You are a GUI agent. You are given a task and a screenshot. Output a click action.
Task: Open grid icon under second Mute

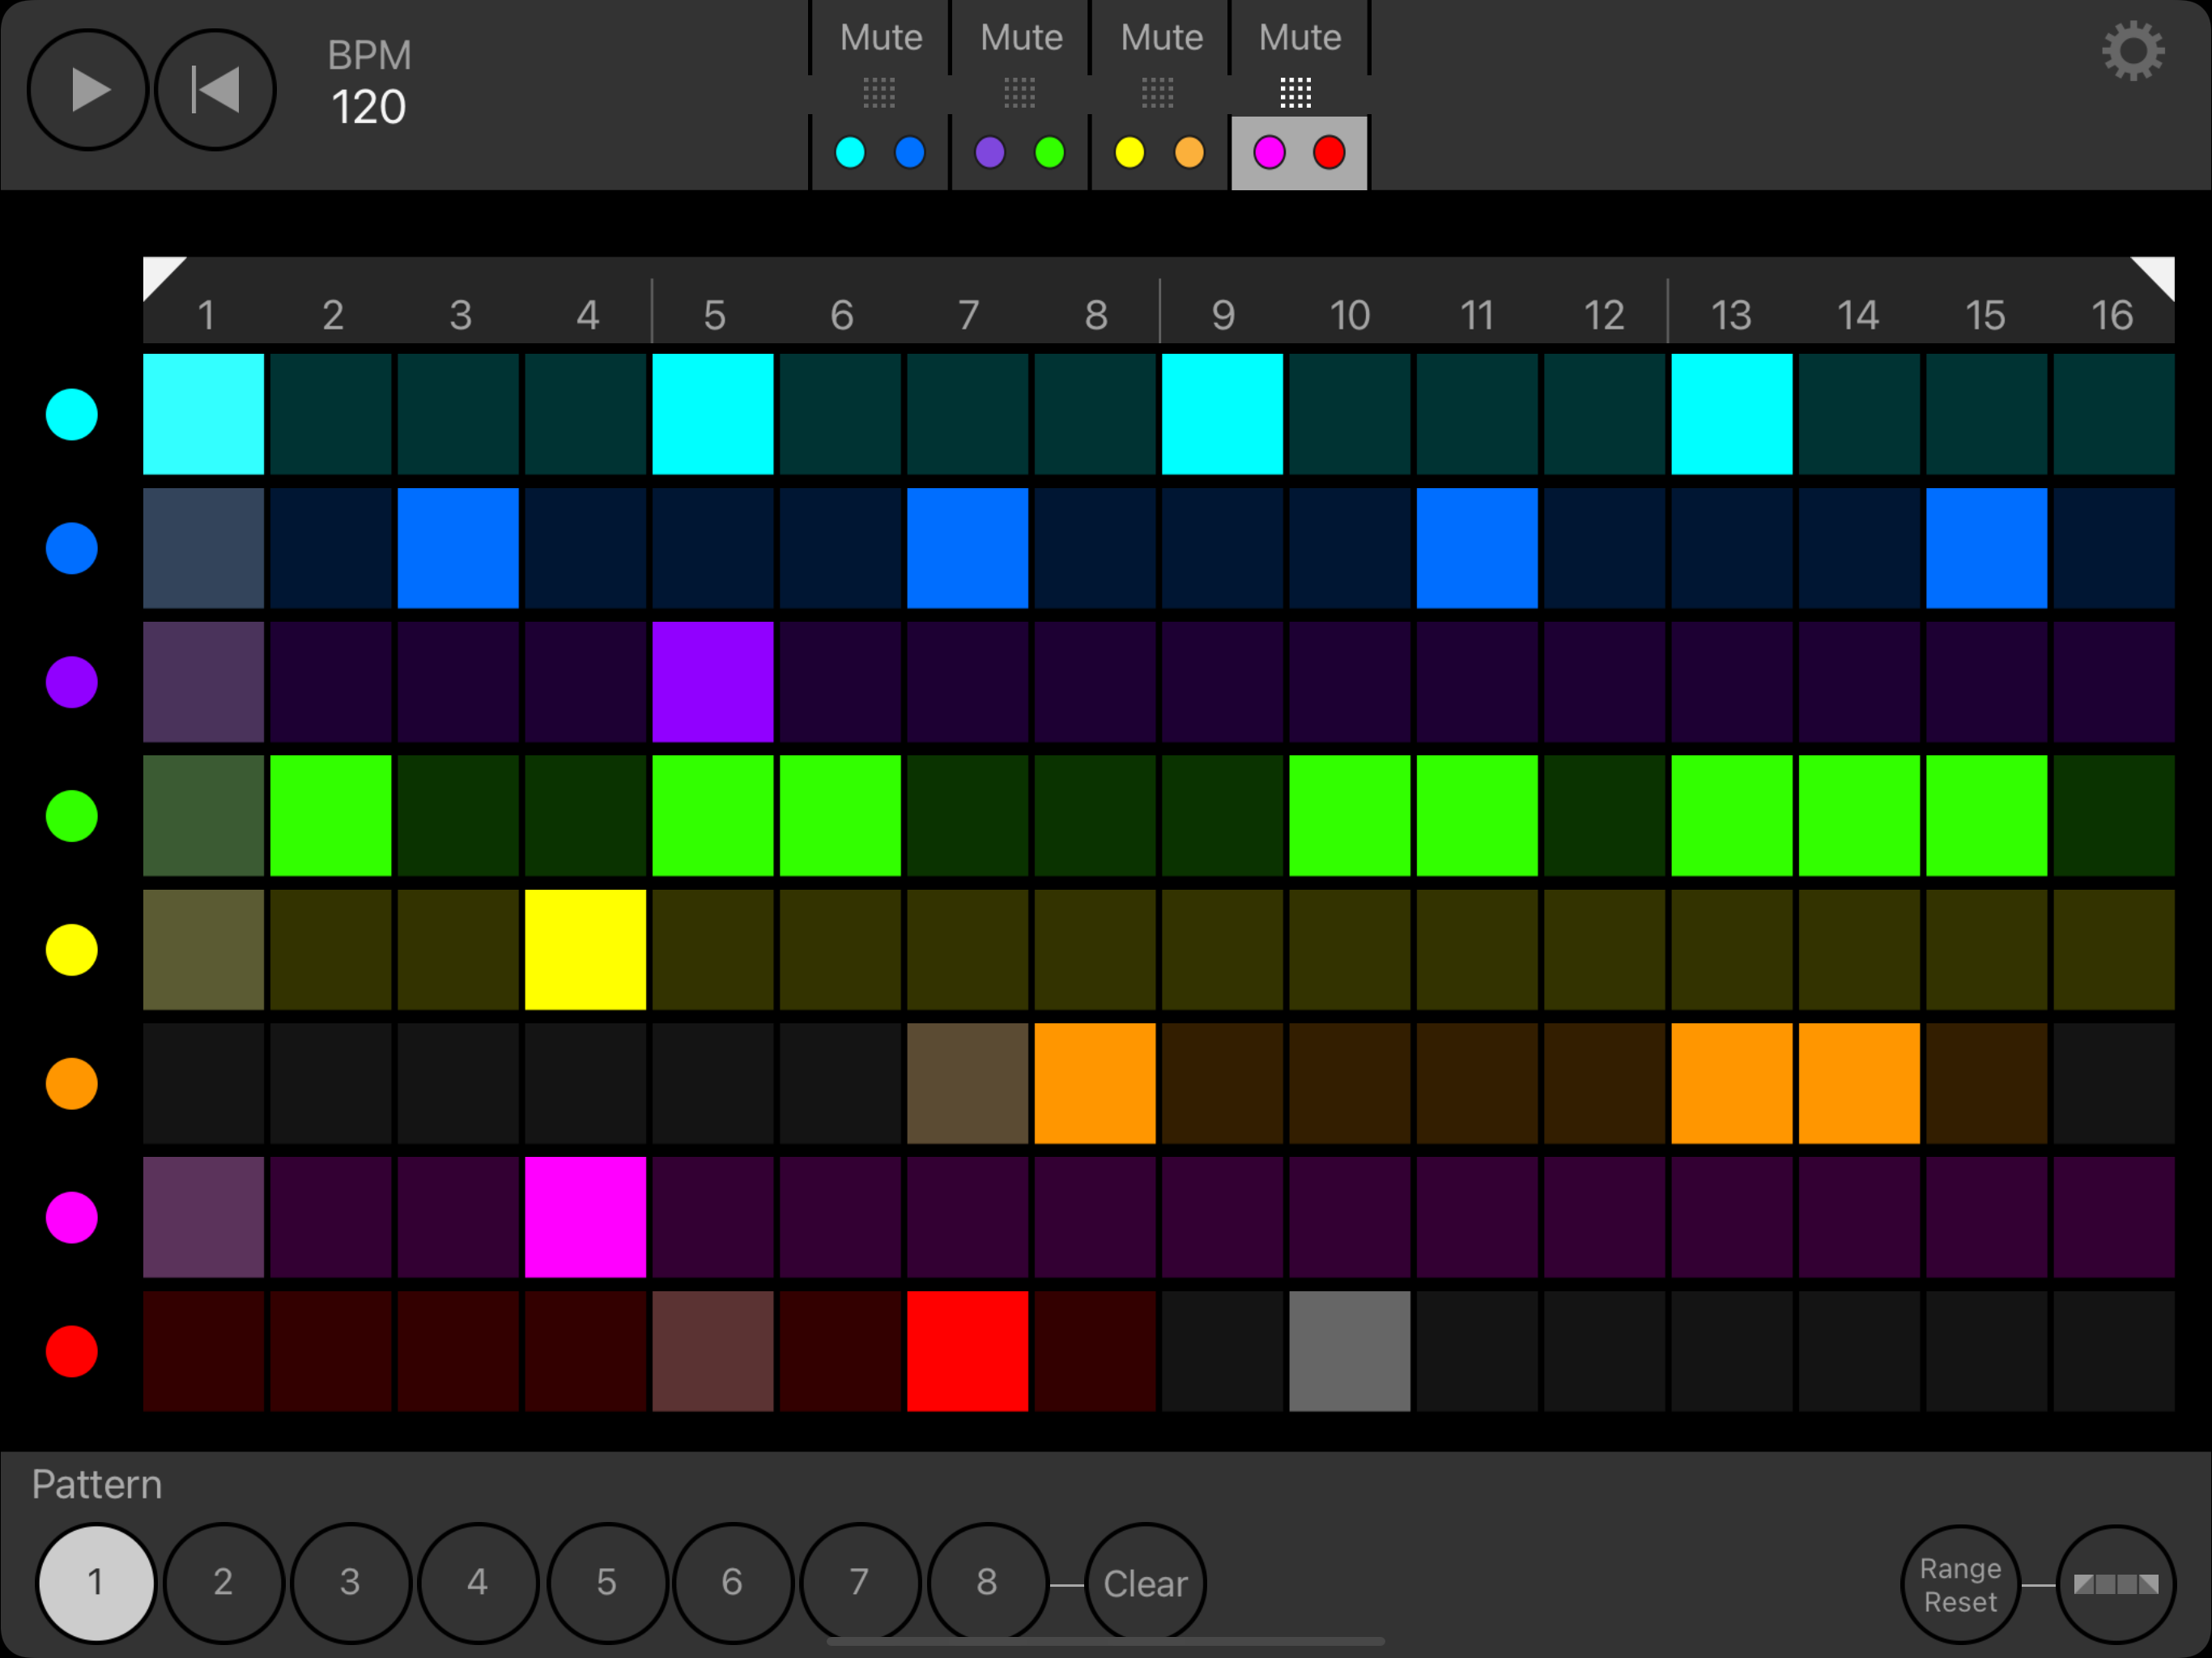click(1019, 93)
